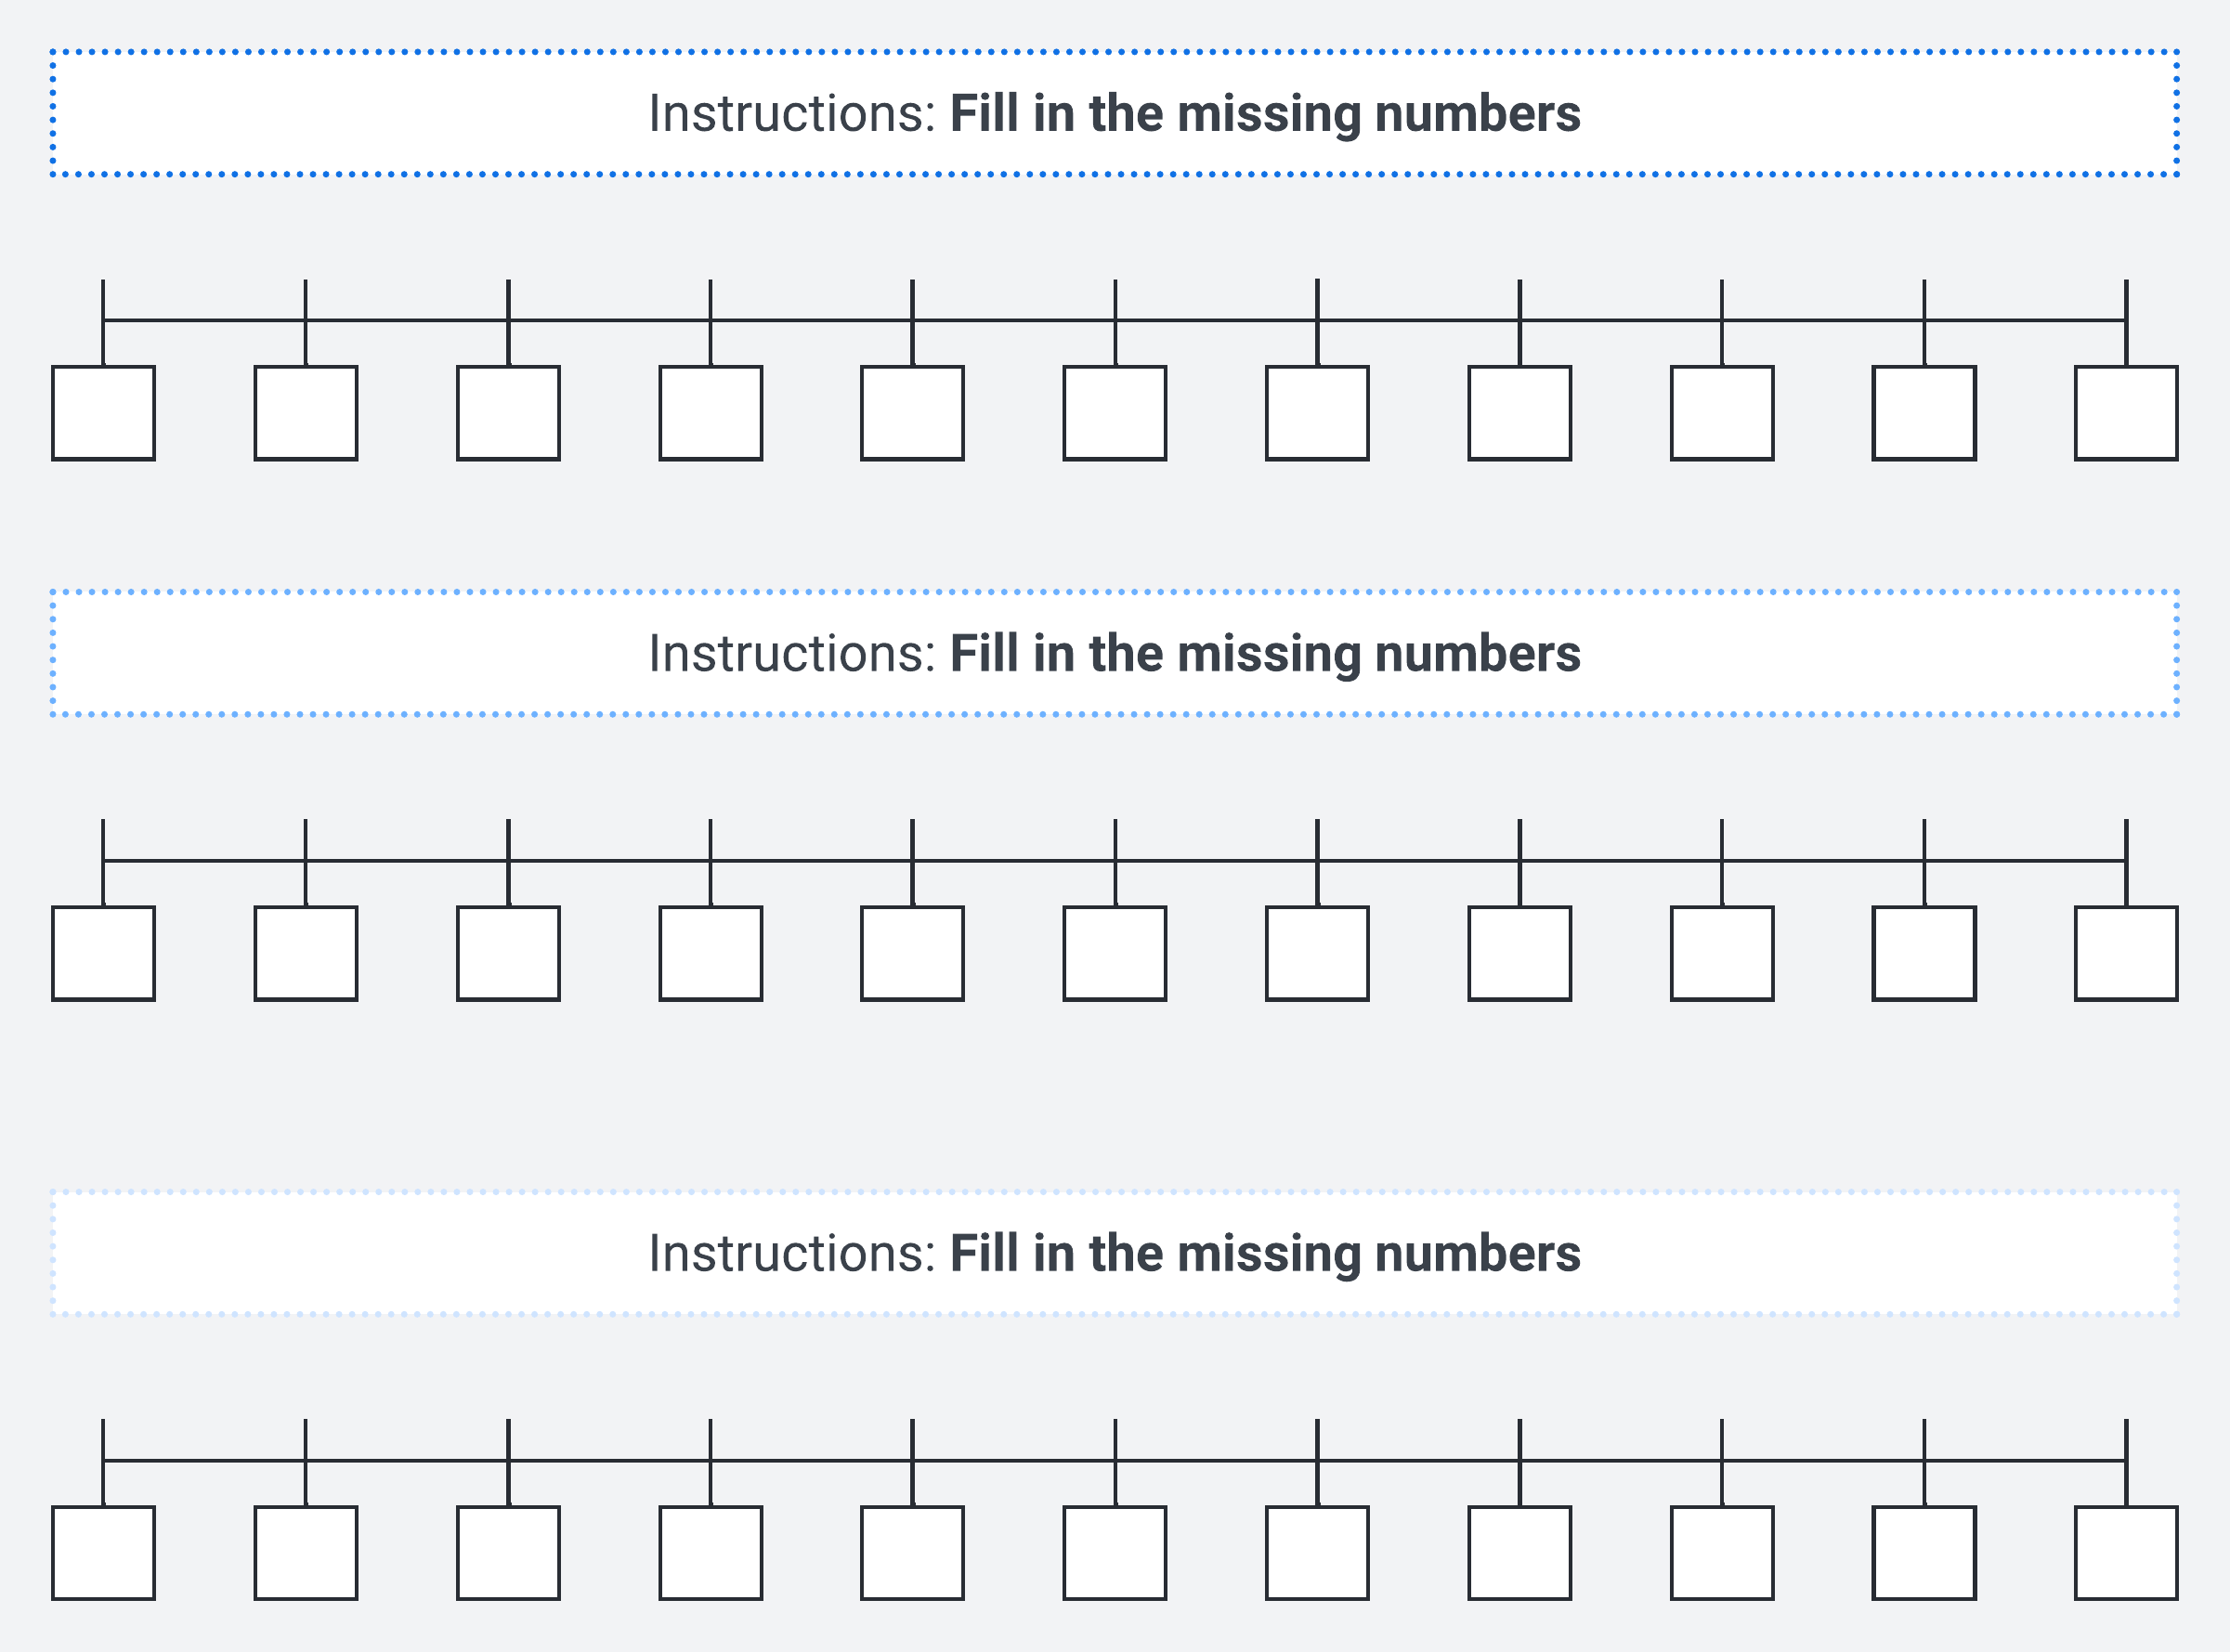Click the third box on the bottom number line
Viewport: 2230px width, 1652px height.
508,1553
